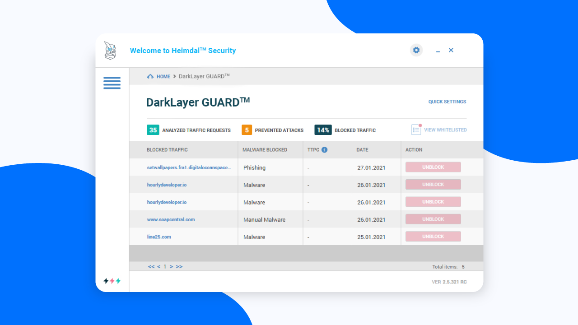Open the settings gear icon
578x325 pixels.
(x=416, y=50)
